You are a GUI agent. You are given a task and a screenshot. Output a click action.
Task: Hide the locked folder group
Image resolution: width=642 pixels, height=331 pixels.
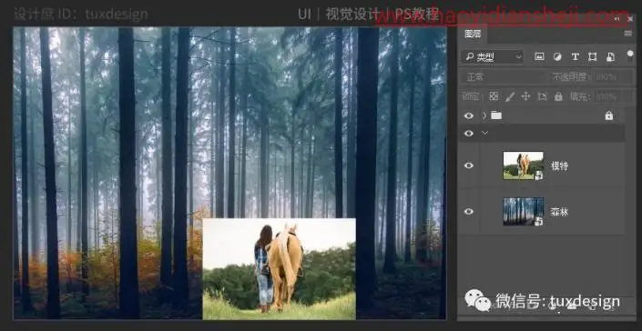(x=469, y=115)
